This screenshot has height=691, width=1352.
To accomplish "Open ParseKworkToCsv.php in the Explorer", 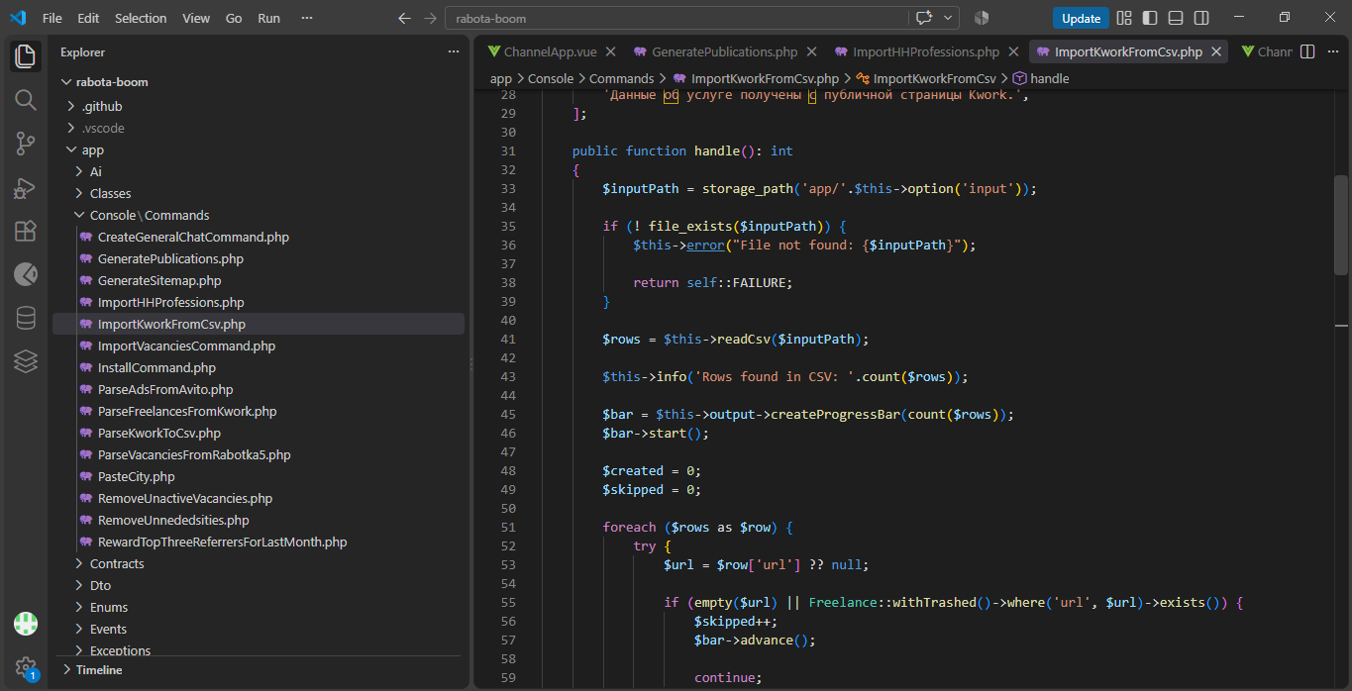I will coord(258,433).
